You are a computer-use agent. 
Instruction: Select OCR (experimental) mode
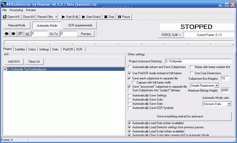pyautogui.click(x=80, y=25)
